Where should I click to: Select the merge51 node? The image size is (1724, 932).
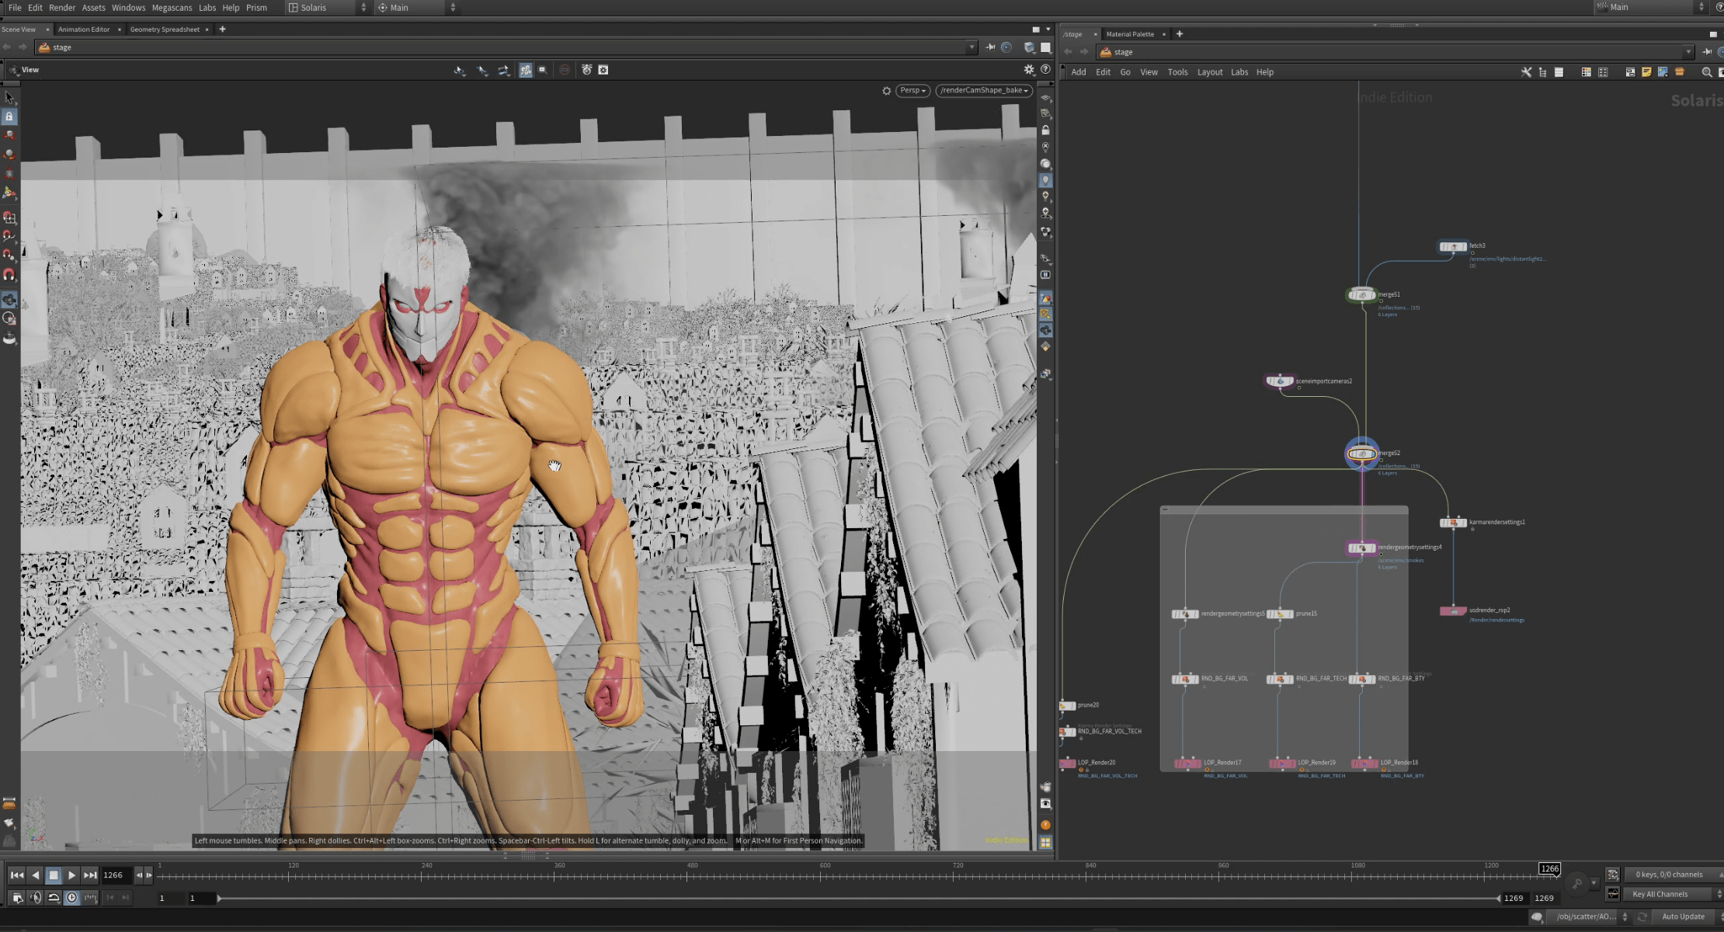tap(1361, 295)
